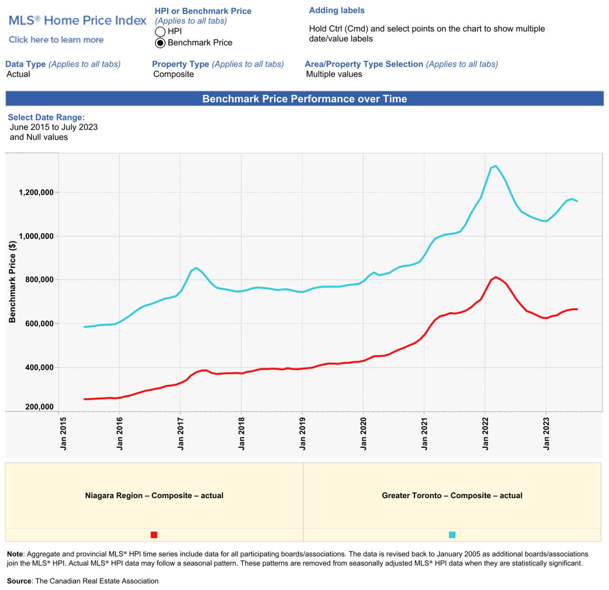609x590 pixels.
Task: Click the MLS Home Price Index logo
Action: click(78, 20)
